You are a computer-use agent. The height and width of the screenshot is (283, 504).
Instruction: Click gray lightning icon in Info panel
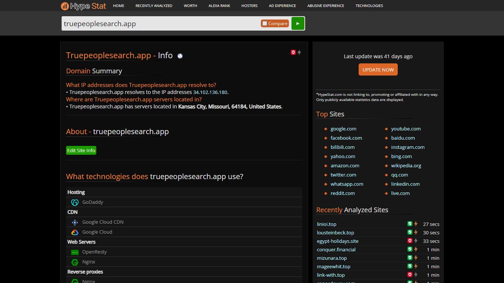pyautogui.click(x=299, y=52)
